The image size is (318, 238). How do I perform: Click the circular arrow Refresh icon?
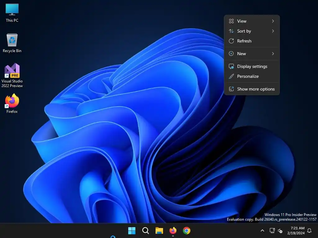pos(231,41)
